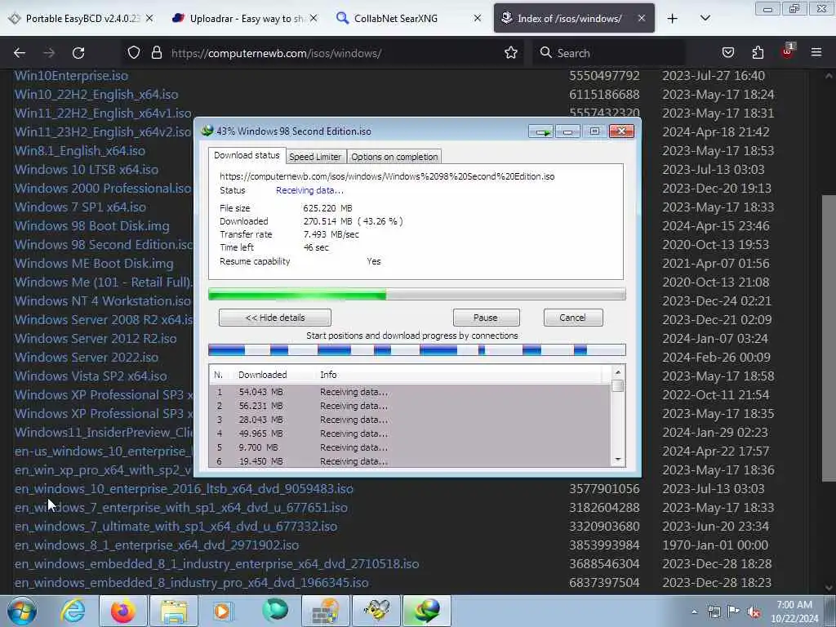Image resolution: width=836 pixels, height=627 pixels.
Task: Open the uBlock extension icon
Action: [x=787, y=51]
